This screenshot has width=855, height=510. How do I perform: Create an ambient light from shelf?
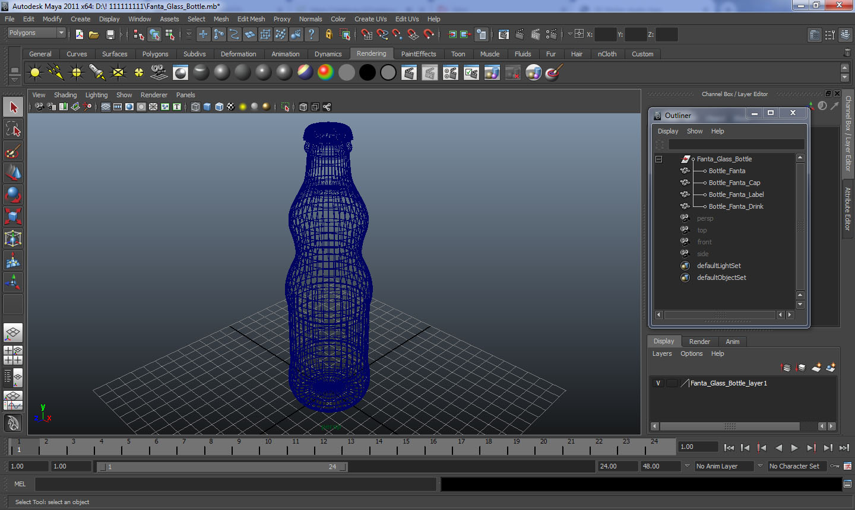tap(35, 73)
